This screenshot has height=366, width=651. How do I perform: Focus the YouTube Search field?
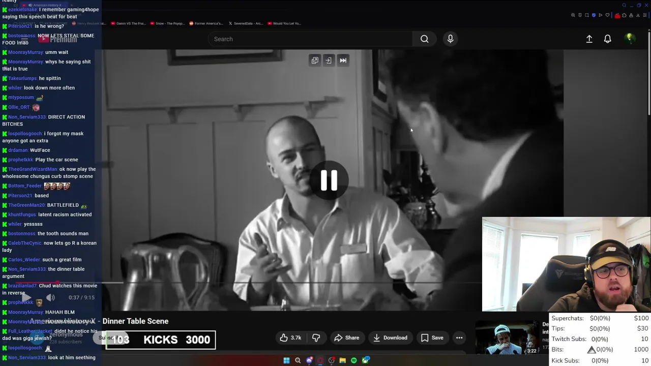click(310, 39)
